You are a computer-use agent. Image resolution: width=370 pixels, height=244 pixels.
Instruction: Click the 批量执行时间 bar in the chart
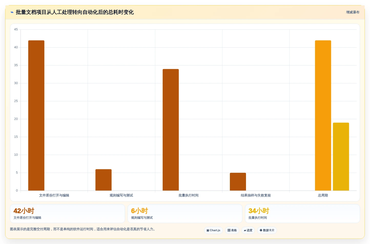171,130
